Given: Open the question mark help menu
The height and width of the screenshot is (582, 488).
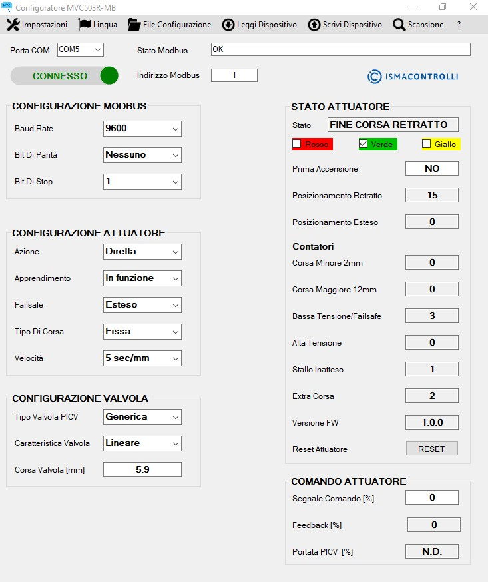Looking at the screenshot, I should [459, 25].
